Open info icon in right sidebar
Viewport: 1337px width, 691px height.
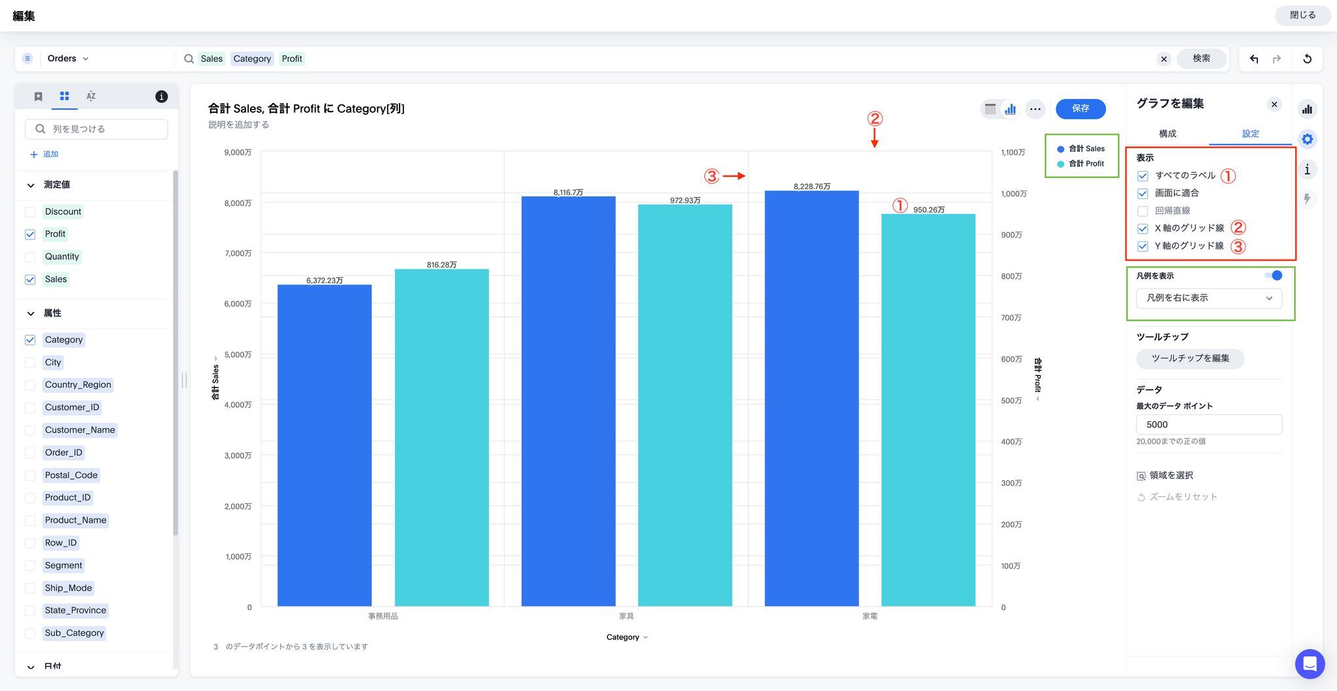point(1307,170)
